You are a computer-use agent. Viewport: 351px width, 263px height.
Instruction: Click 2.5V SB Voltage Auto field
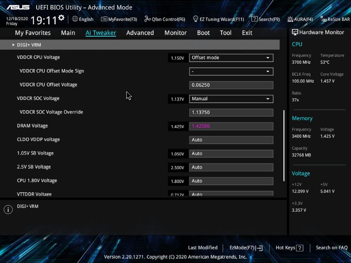(x=231, y=167)
